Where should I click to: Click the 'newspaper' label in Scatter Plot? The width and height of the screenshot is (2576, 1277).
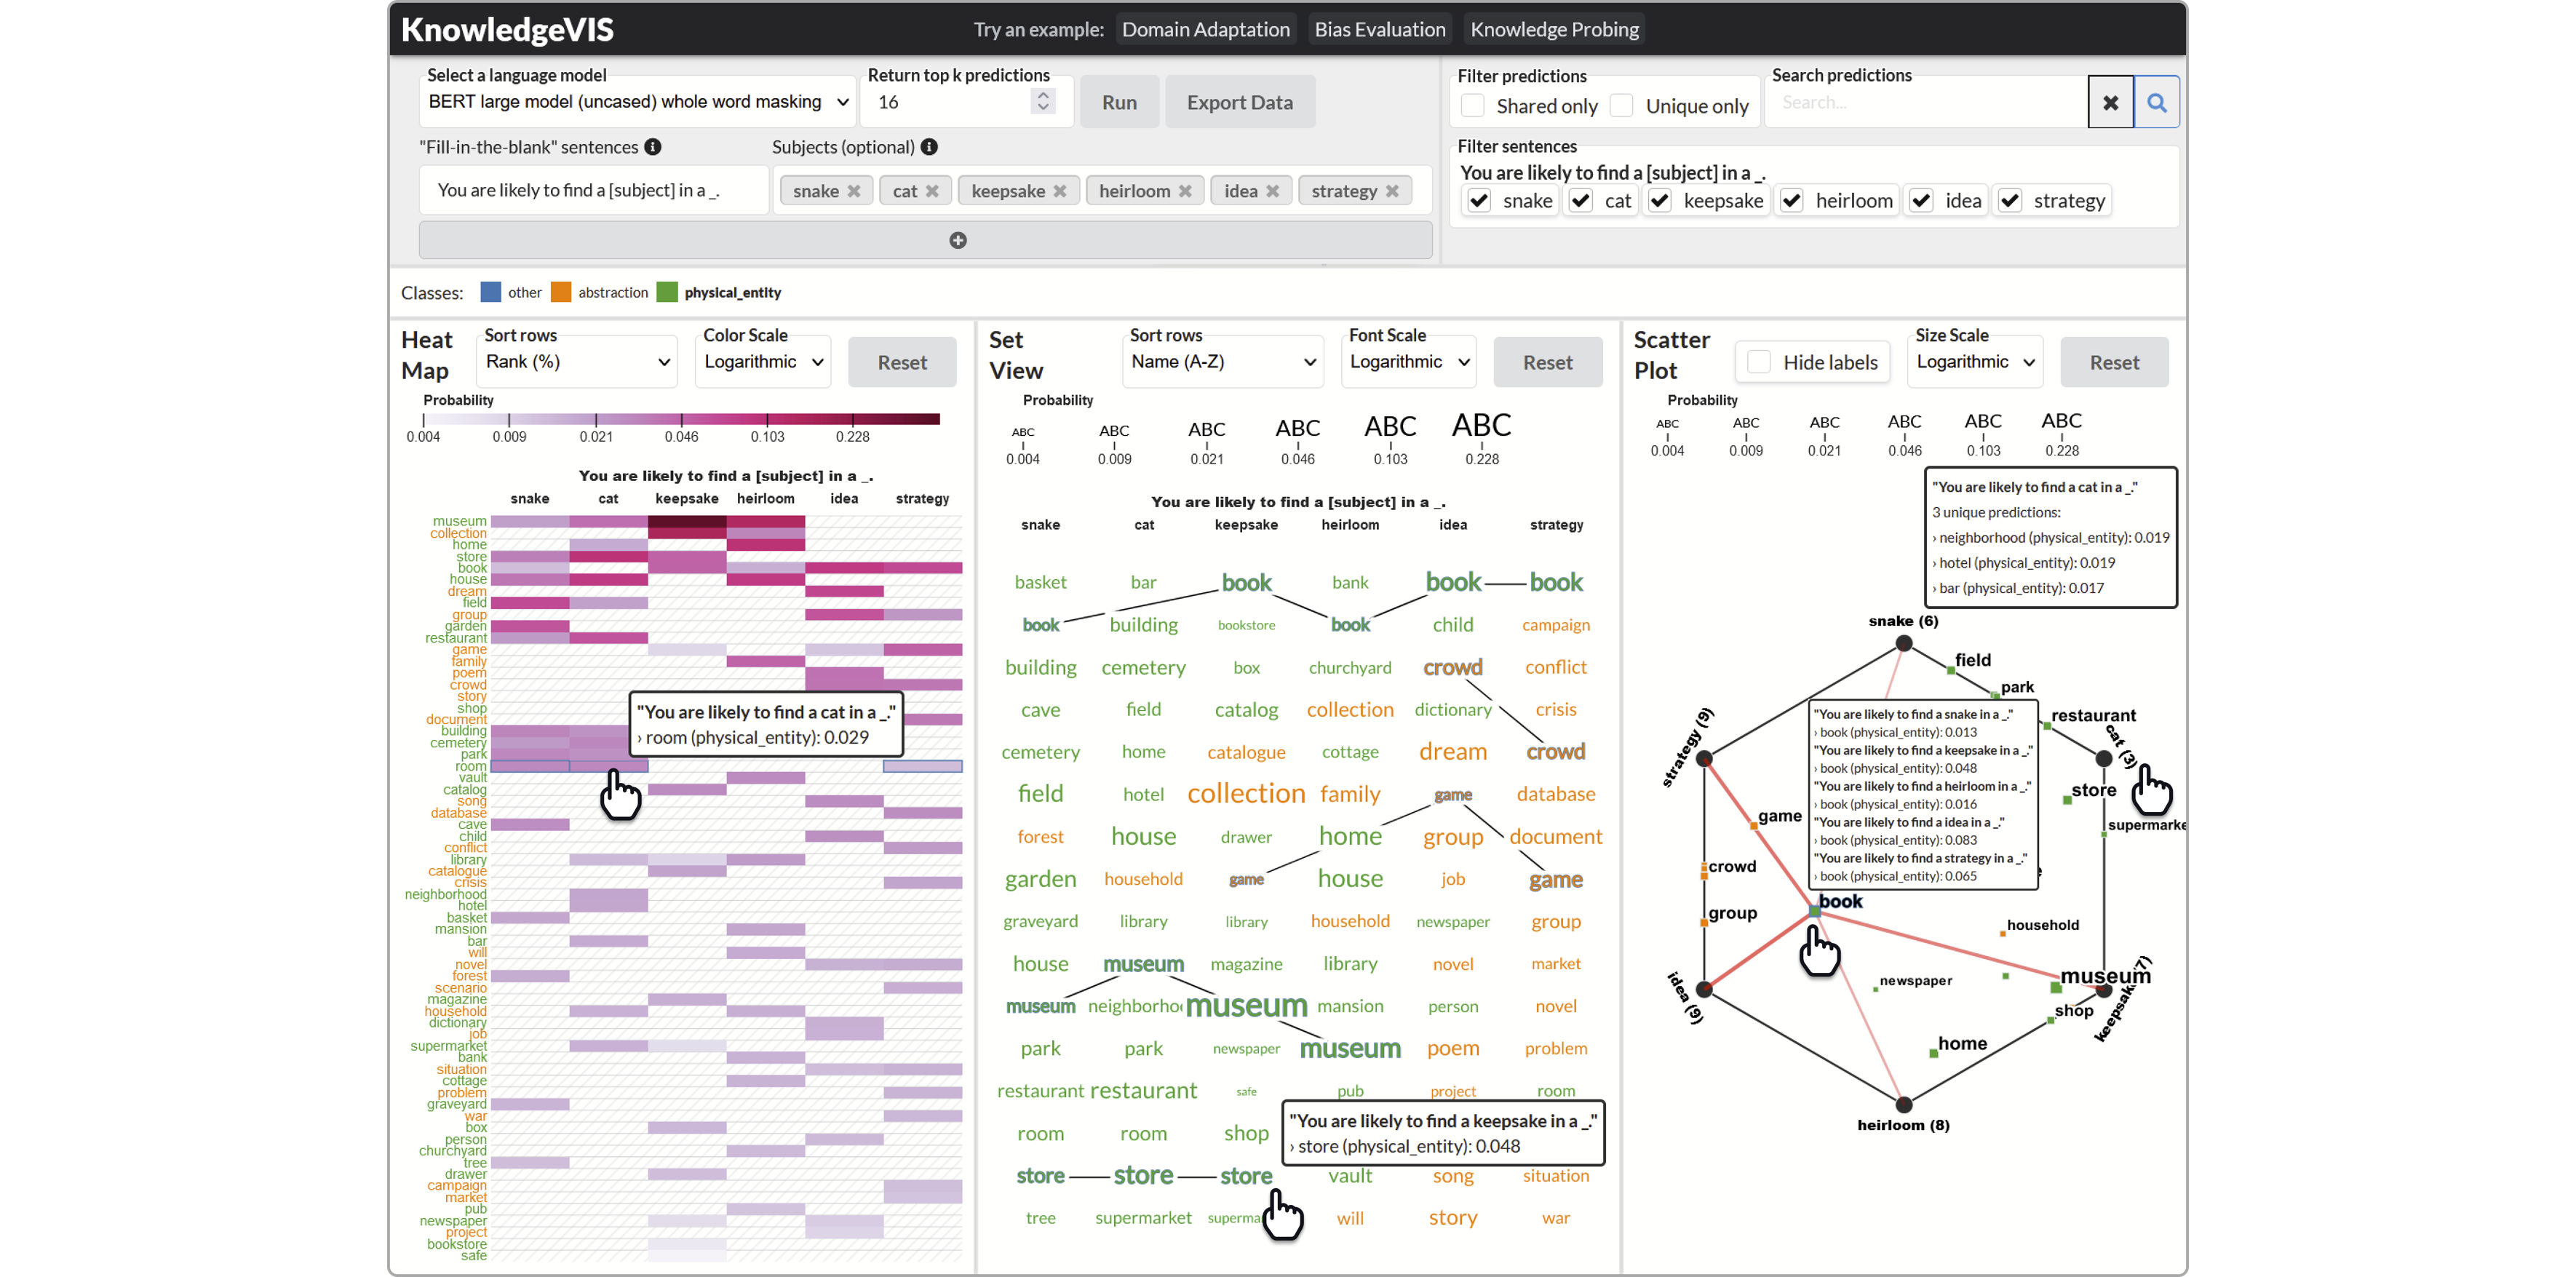[1915, 981]
